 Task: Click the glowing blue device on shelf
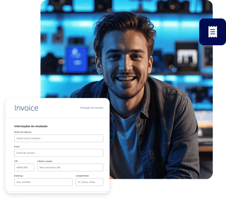[77, 59]
